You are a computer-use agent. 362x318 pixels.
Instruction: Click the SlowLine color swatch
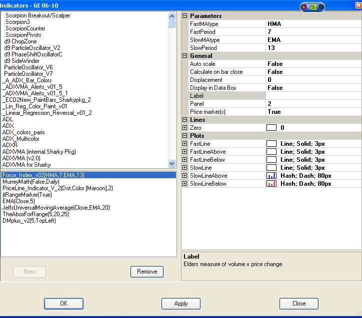pos(271,168)
